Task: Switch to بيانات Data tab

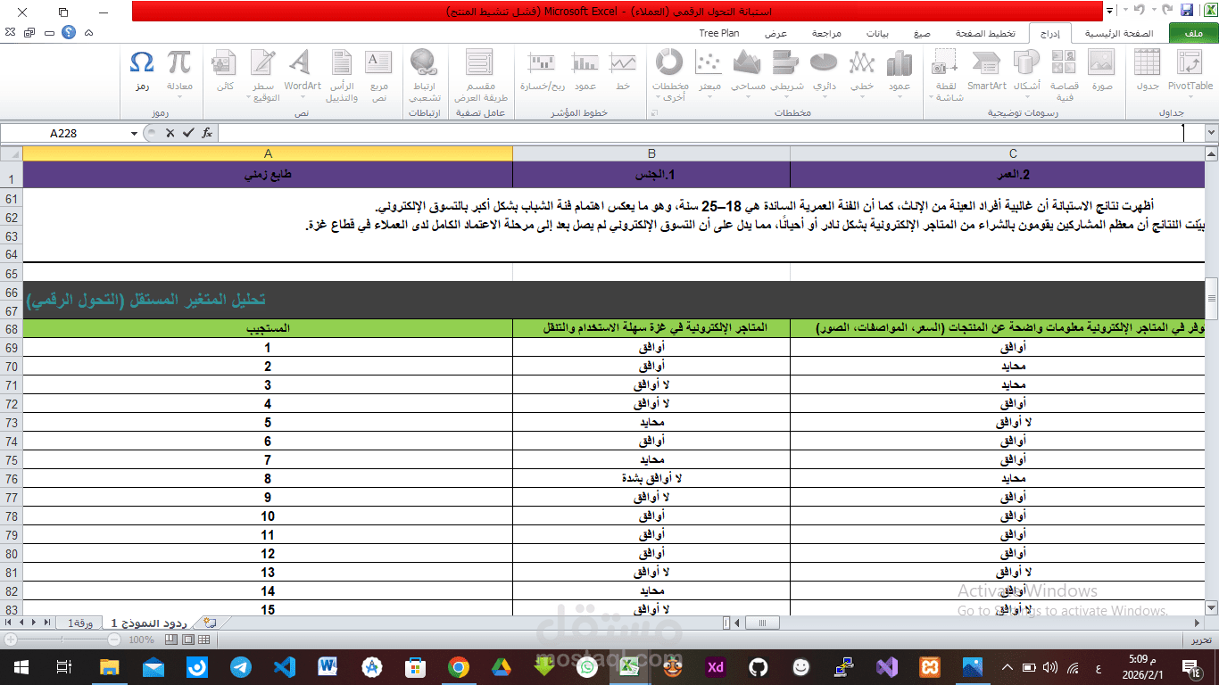Action: (x=877, y=33)
